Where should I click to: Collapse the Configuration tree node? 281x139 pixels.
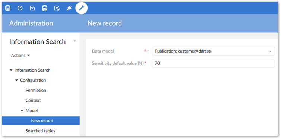(17, 80)
